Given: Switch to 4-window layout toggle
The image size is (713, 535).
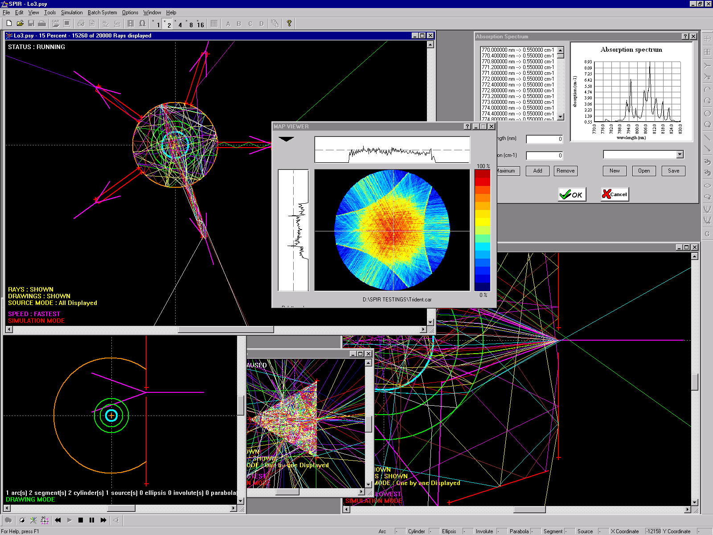Looking at the screenshot, I should click(179, 24).
